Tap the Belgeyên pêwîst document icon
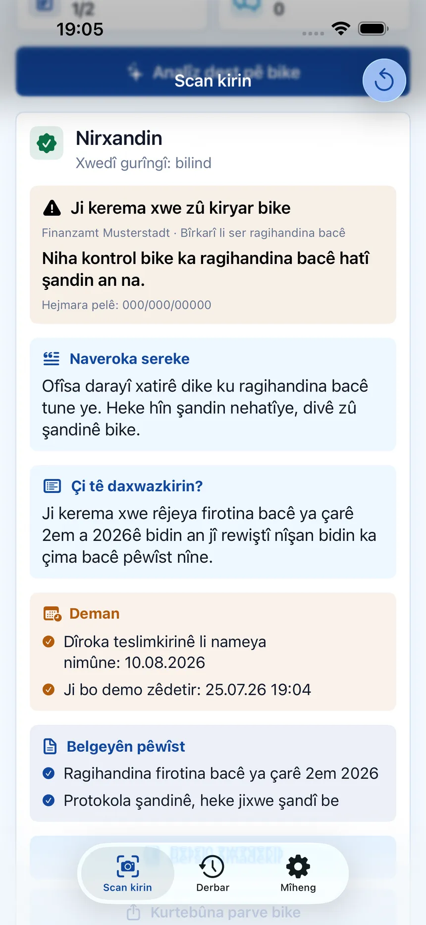The image size is (426, 925). click(x=50, y=746)
